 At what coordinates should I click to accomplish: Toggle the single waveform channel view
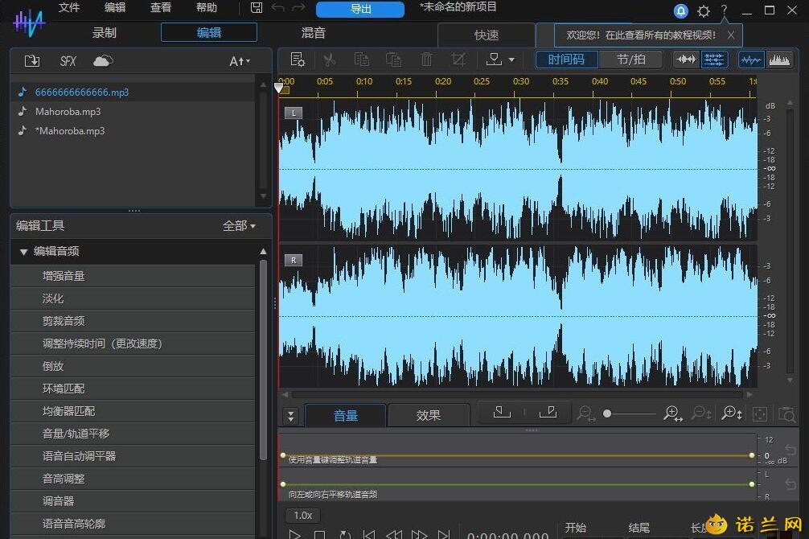point(686,60)
